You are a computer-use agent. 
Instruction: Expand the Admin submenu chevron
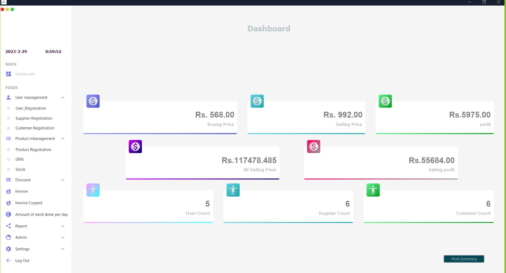pyautogui.click(x=63, y=237)
